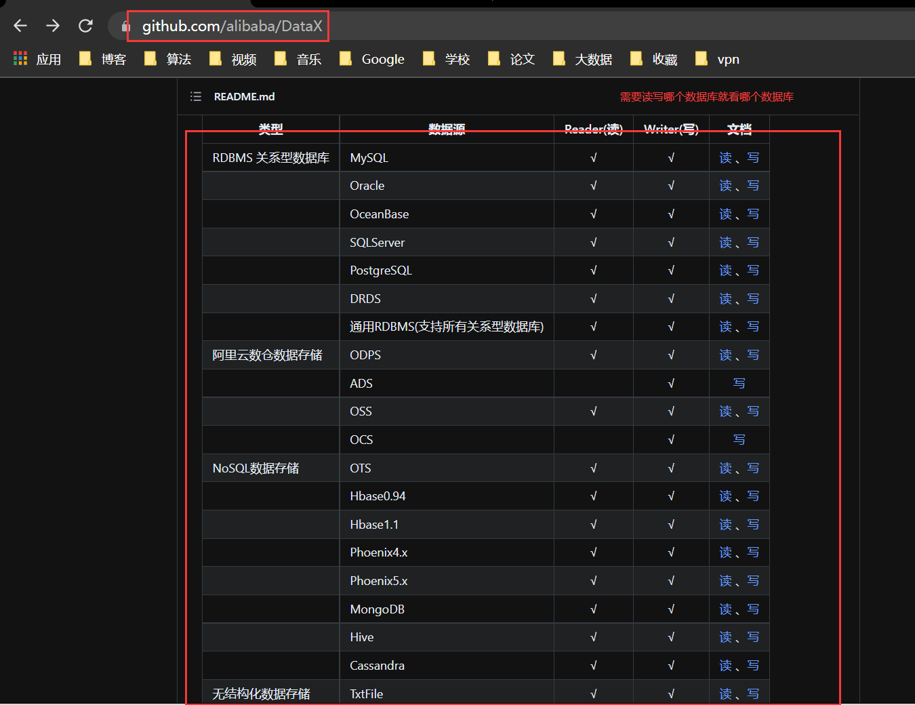Open the 收藏 bookmark folder
The width and height of the screenshot is (915, 705).
coord(654,59)
